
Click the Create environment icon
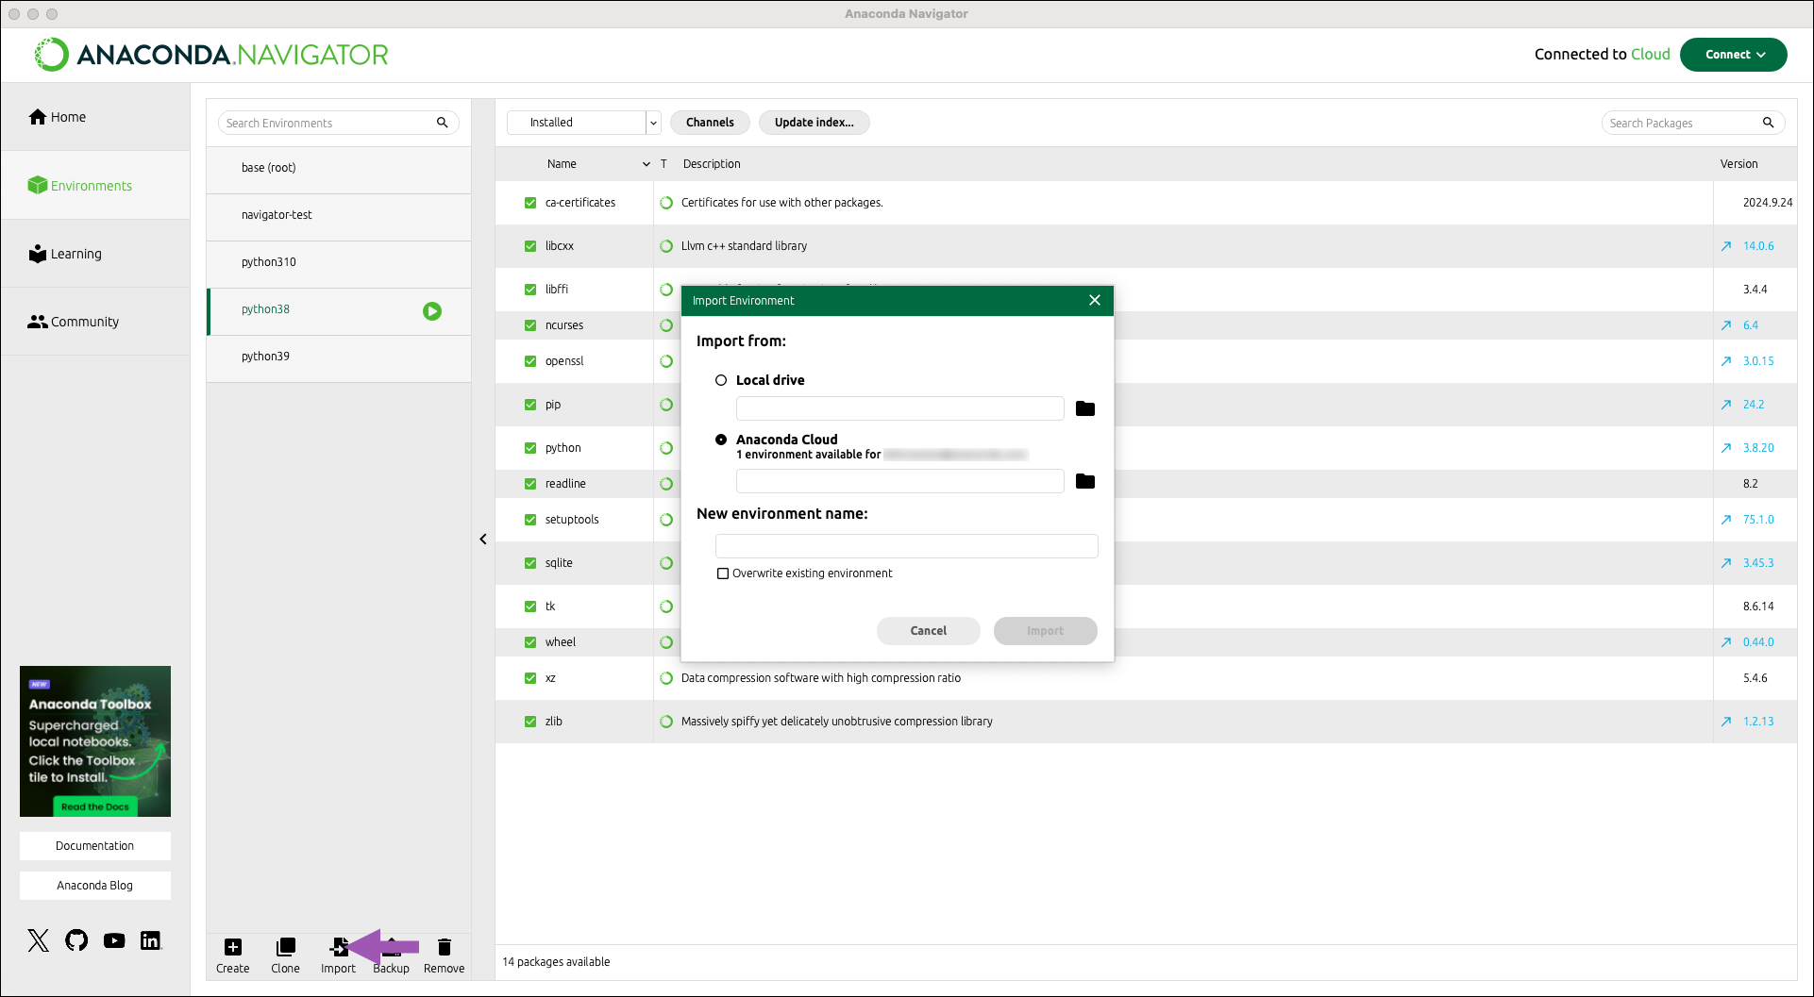pos(233,947)
